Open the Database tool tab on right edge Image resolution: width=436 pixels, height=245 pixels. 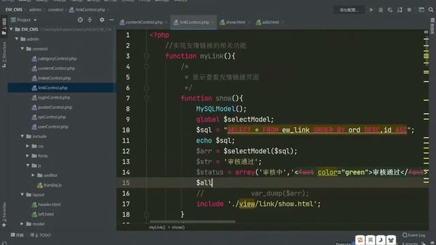[x=433, y=26]
